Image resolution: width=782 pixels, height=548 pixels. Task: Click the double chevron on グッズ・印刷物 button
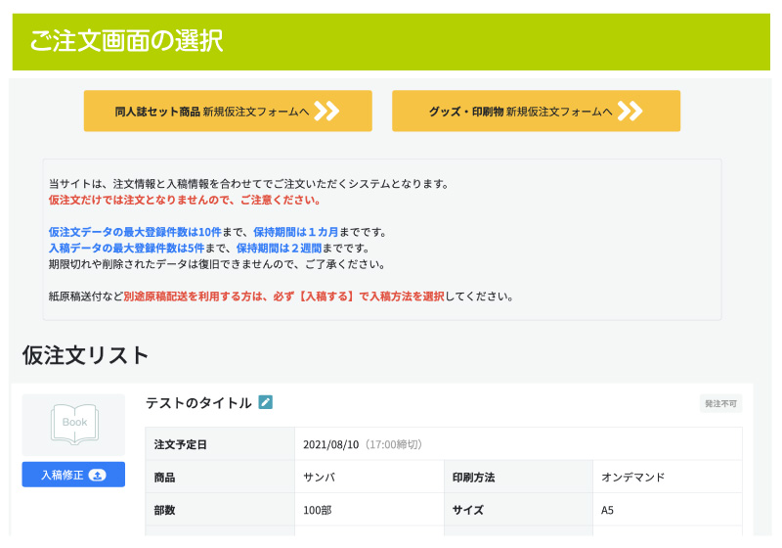630,111
